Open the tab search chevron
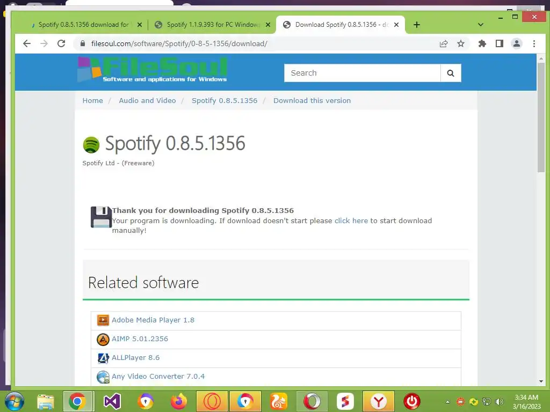The width and height of the screenshot is (550, 412). 481,25
